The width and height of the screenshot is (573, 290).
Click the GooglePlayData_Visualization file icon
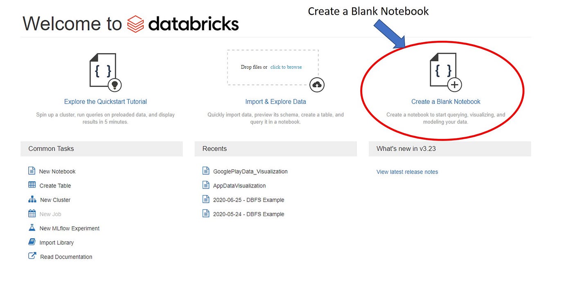pyautogui.click(x=206, y=171)
